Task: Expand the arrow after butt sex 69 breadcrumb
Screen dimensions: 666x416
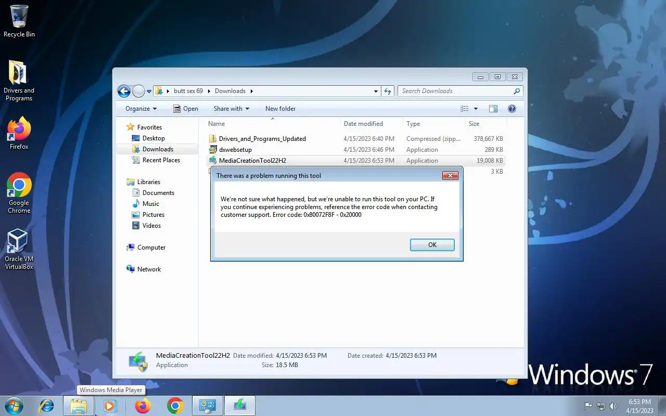Action: point(209,91)
